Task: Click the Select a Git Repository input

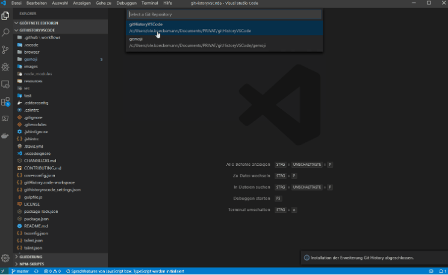Action: click(224, 14)
